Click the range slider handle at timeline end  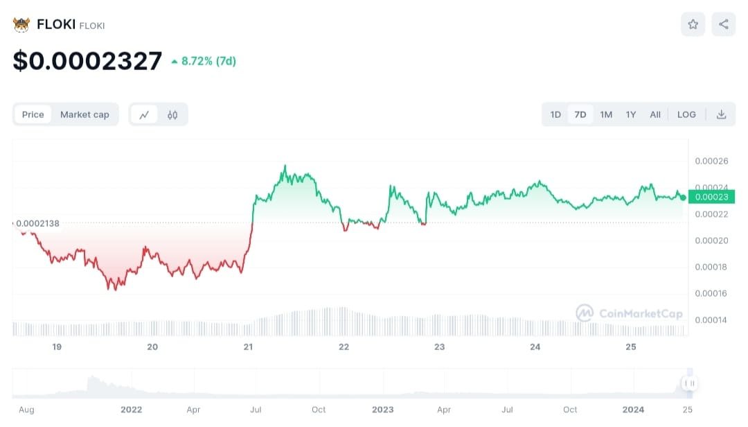(688, 383)
